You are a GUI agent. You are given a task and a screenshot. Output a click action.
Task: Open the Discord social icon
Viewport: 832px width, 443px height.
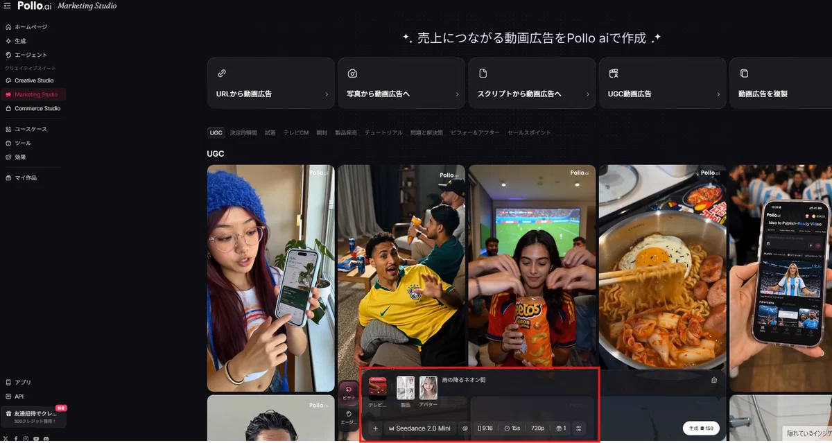[46, 438]
